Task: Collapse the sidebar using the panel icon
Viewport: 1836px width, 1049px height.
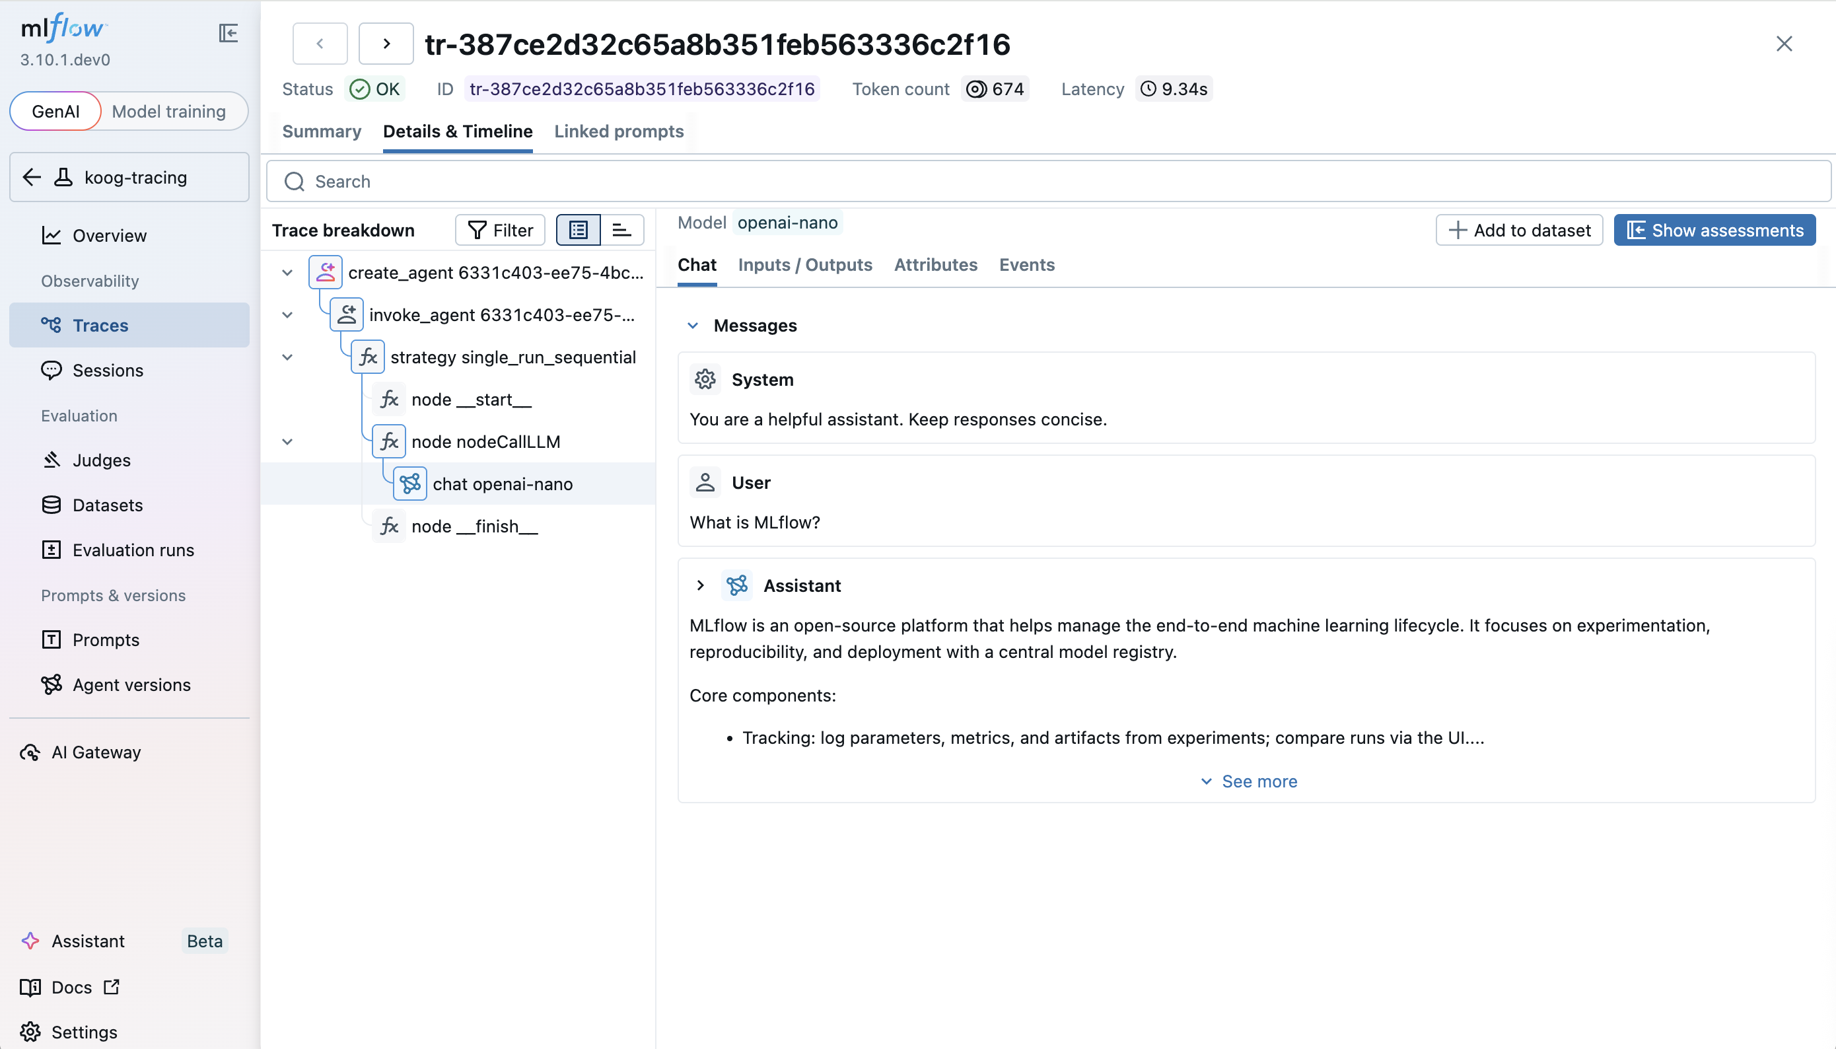Action: [229, 32]
